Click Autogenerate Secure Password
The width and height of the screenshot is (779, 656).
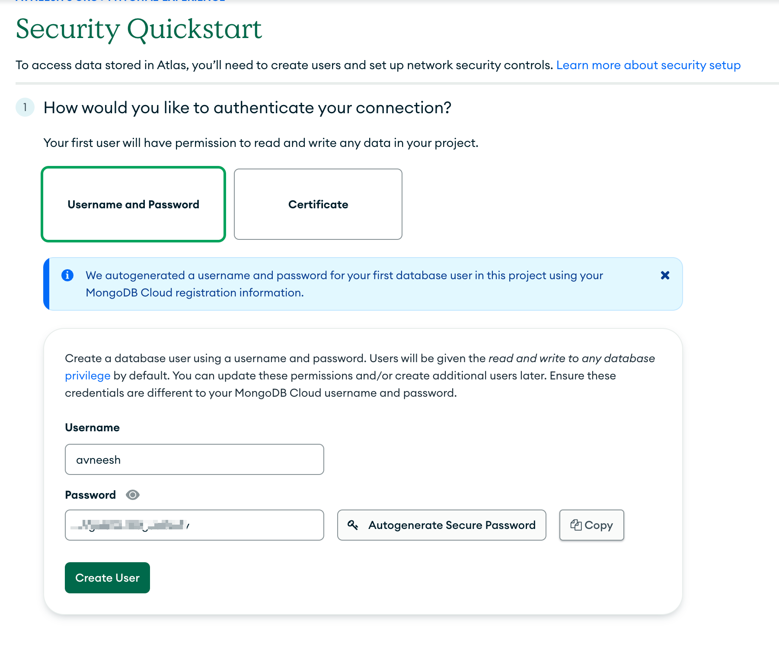coord(441,525)
